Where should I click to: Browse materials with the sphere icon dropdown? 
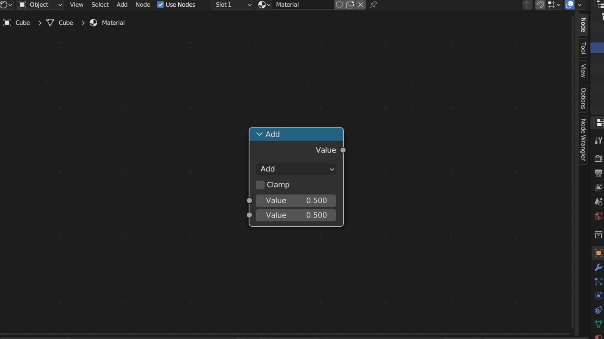pyautogui.click(x=264, y=5)
